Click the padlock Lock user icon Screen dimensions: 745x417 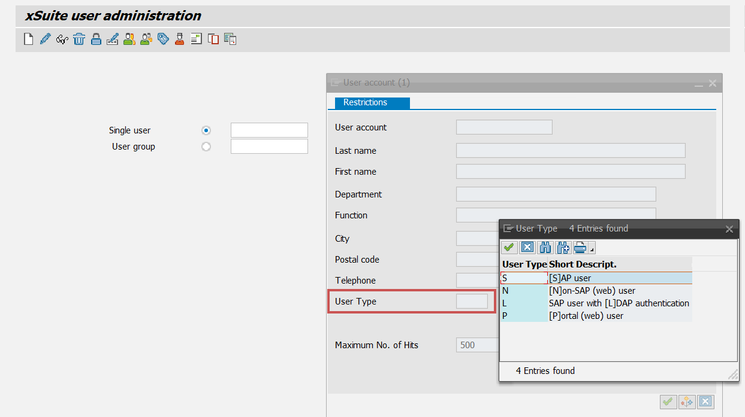point(96,39)
